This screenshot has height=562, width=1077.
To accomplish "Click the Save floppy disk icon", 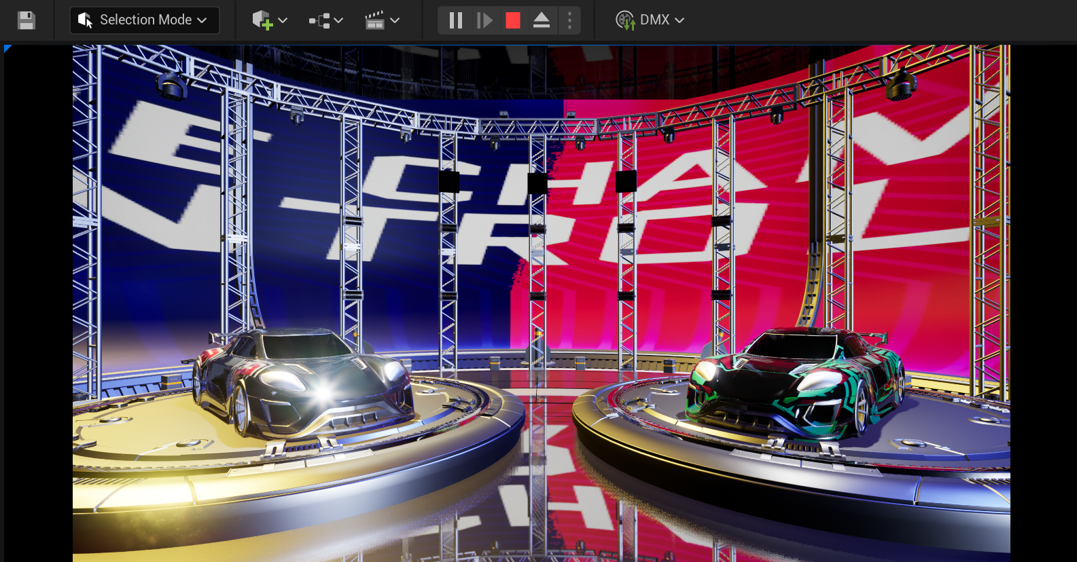I will pos(27,20).
